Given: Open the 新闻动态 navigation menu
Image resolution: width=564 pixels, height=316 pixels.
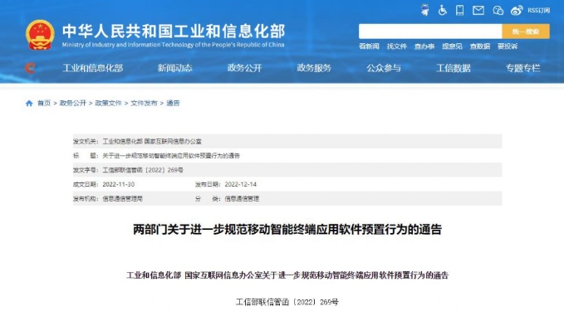Looking at the screenshot, I should [x=174, y=68].
